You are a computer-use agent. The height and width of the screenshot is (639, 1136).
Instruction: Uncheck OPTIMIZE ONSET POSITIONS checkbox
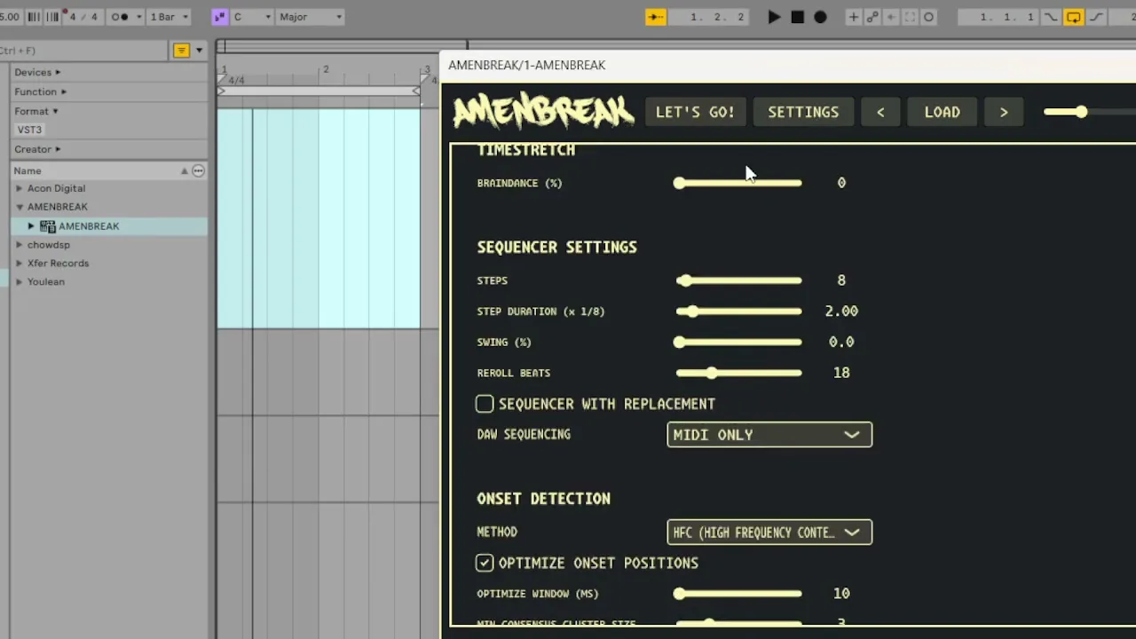pos(485,564)
